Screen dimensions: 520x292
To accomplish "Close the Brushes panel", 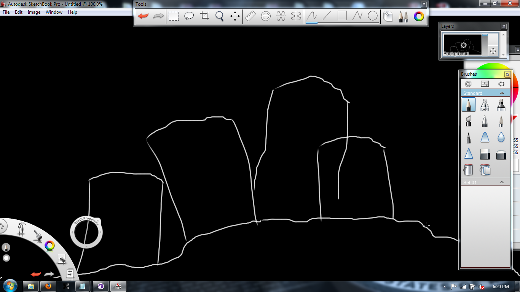I will [x=507, y=74].
